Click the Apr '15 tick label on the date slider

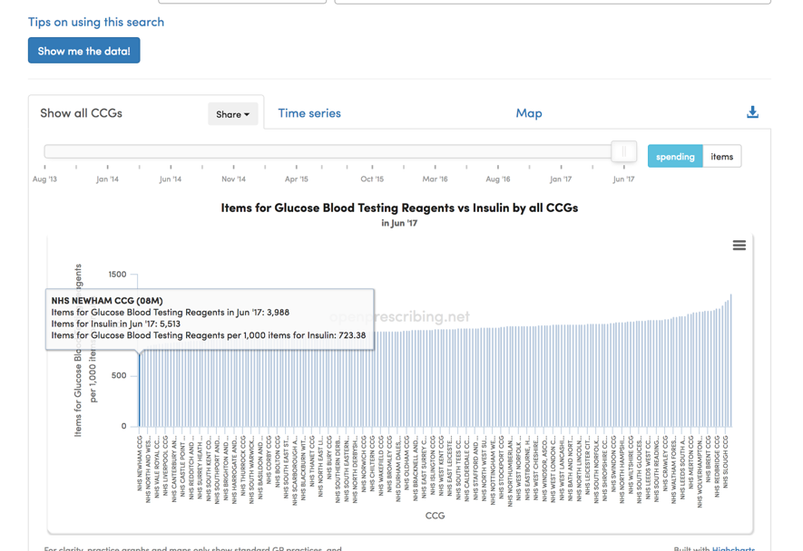[297, 179]
